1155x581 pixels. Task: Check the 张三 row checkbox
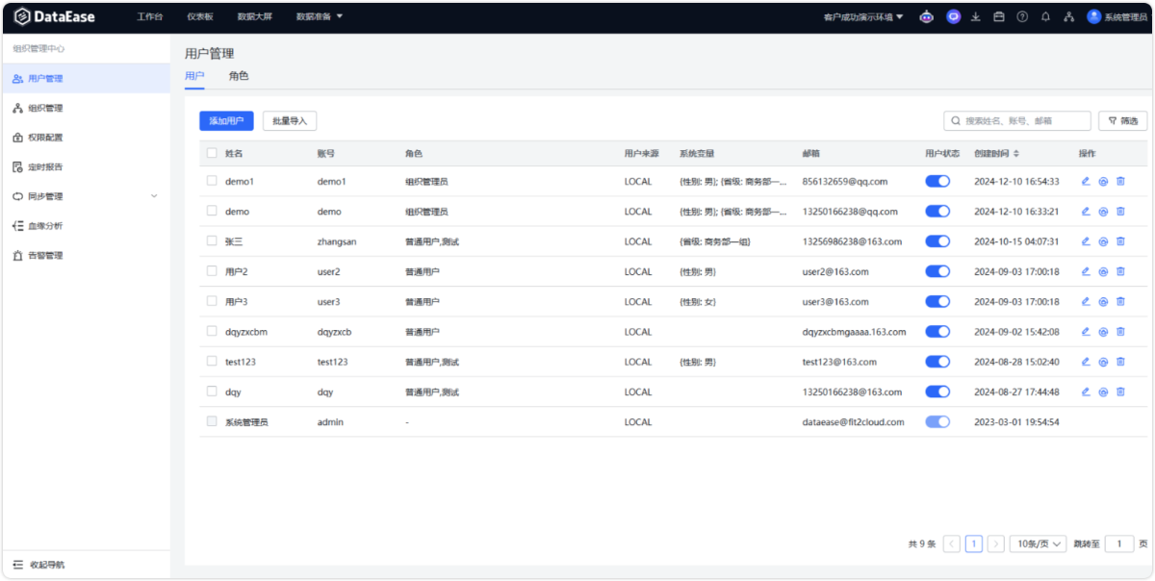click(x=212, y=241)
